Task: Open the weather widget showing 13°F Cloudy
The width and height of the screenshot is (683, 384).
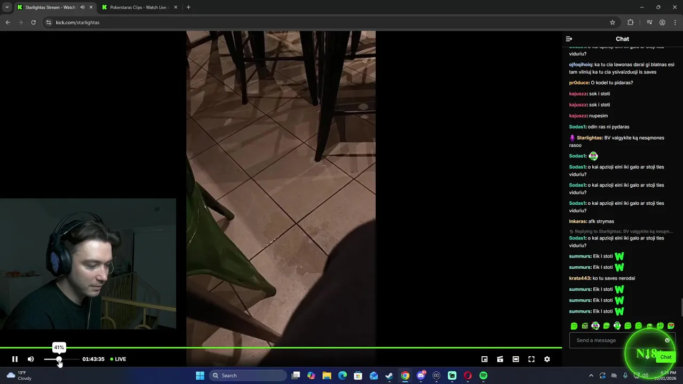Action: [19, 375]
